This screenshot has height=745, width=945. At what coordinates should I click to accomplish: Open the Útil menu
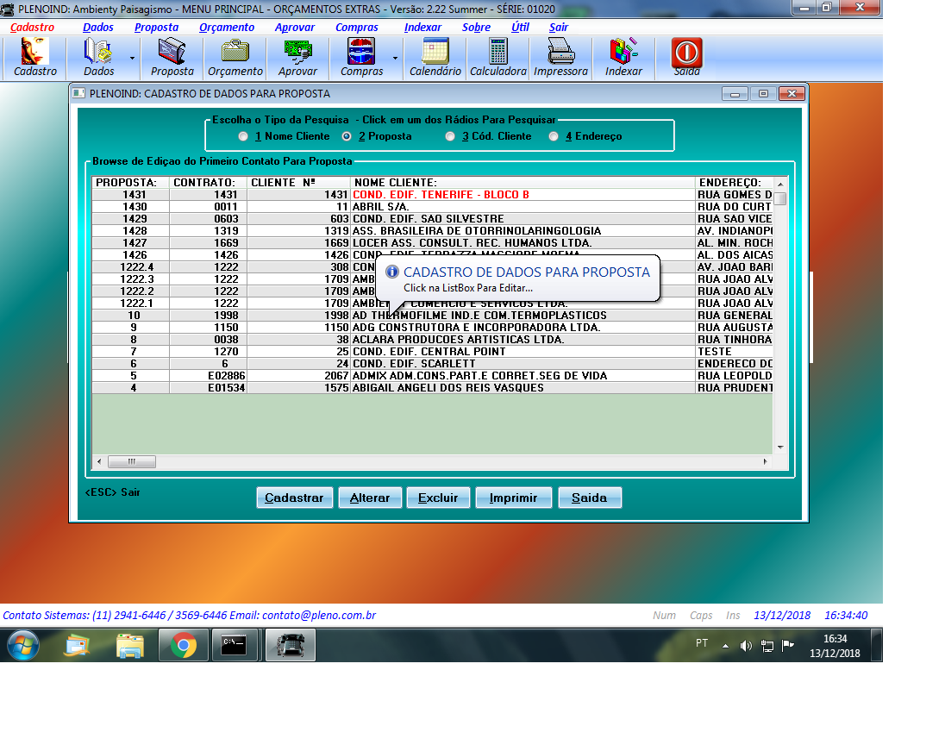pyautogui.click(x=520, y=27)
